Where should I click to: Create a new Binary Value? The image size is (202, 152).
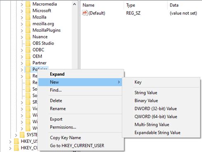point(161,101)
